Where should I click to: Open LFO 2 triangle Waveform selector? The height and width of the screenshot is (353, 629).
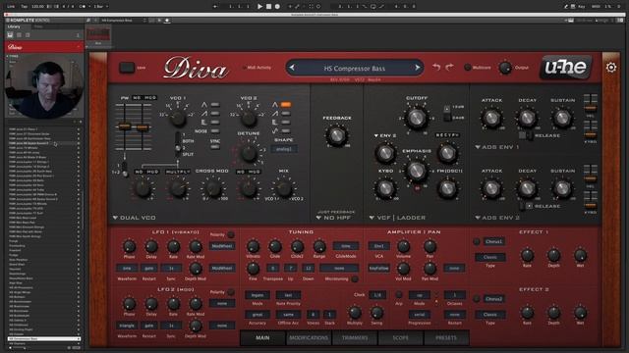coord(127,326)
